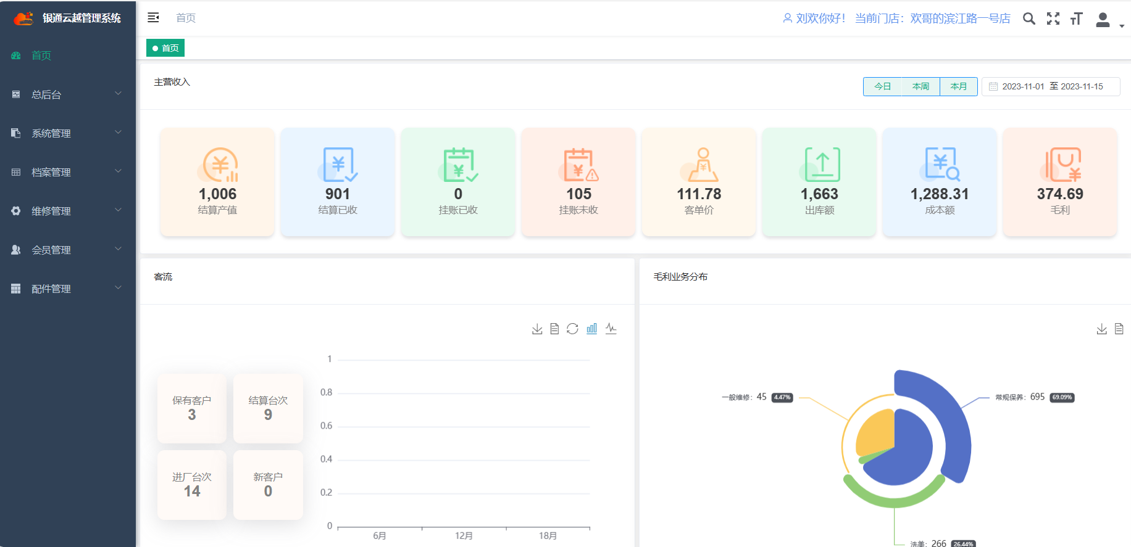Image resolution: width=1131 pixels, height=547 pixels.
Task: Open the 结算产值 card
Action: click(217, 182)
